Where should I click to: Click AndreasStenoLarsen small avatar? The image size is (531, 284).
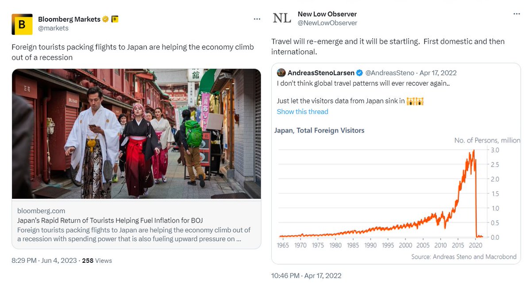(x=281, y=72)
